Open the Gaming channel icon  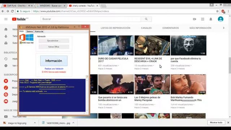click(x=6, y=101)
